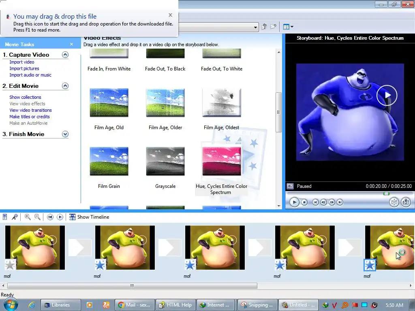Click highlighted effect star on fifth clip
The height and width of the screenshot is (311, 415).
click(x=370, y=265)
